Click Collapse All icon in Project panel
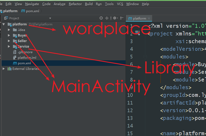 point(107,18)
